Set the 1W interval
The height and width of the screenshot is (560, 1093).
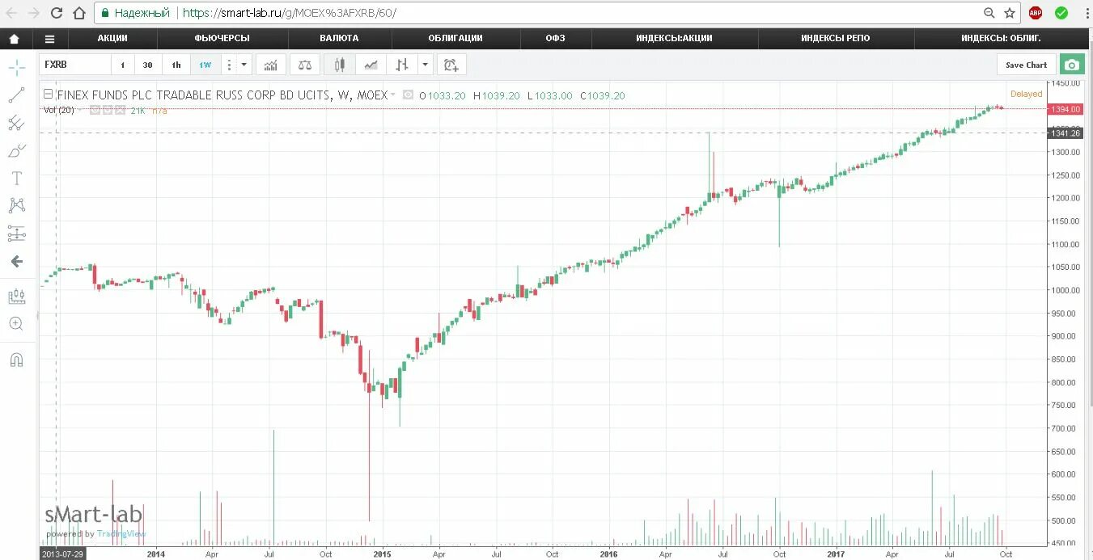[205, 65]
